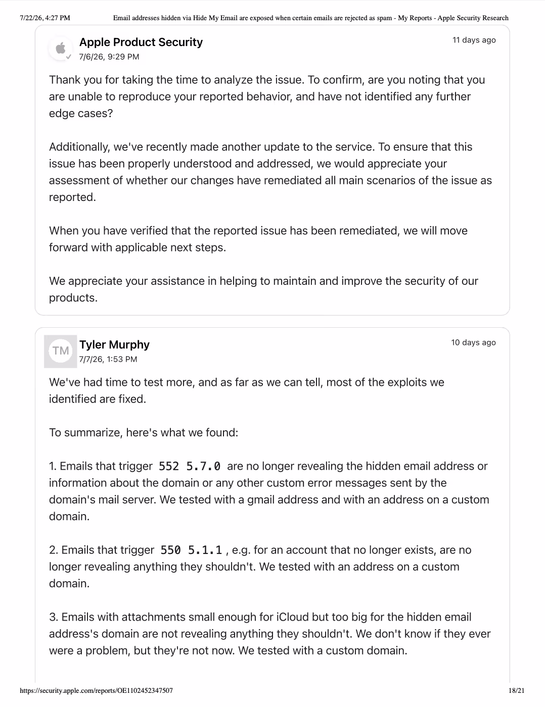This screenshot has width=545, height=707.
Task: Click the 'Additionally, we've recently made' paragraph
Action: (x=270, y=172)
